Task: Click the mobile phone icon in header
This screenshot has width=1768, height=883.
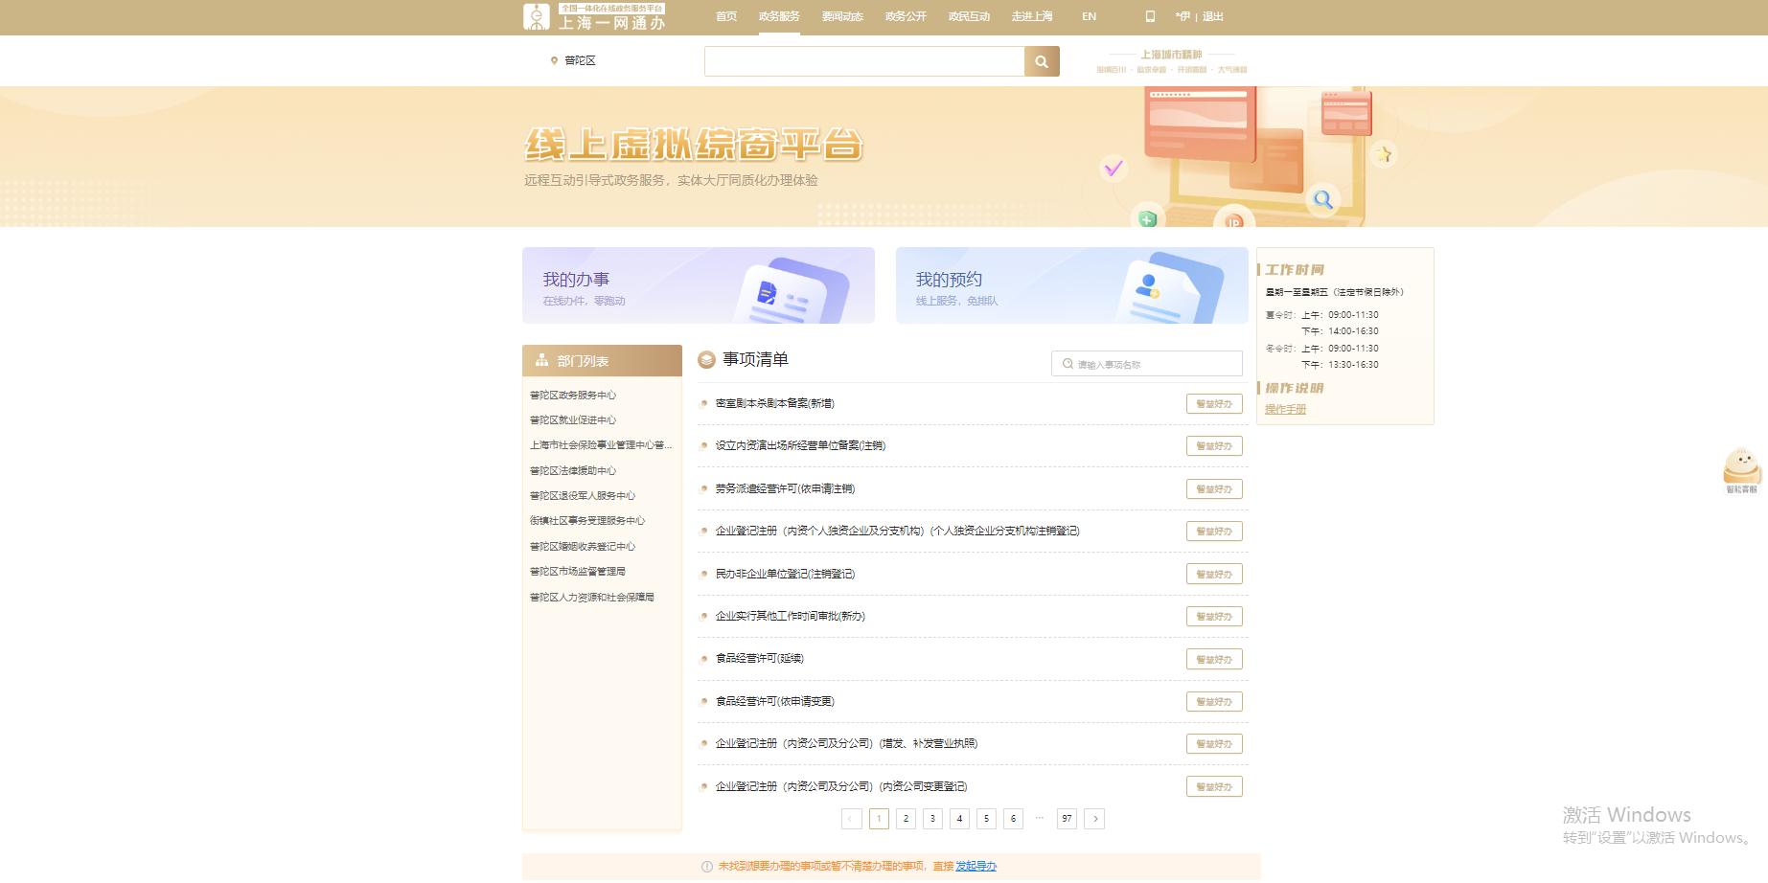Action: click(1150, 16)
